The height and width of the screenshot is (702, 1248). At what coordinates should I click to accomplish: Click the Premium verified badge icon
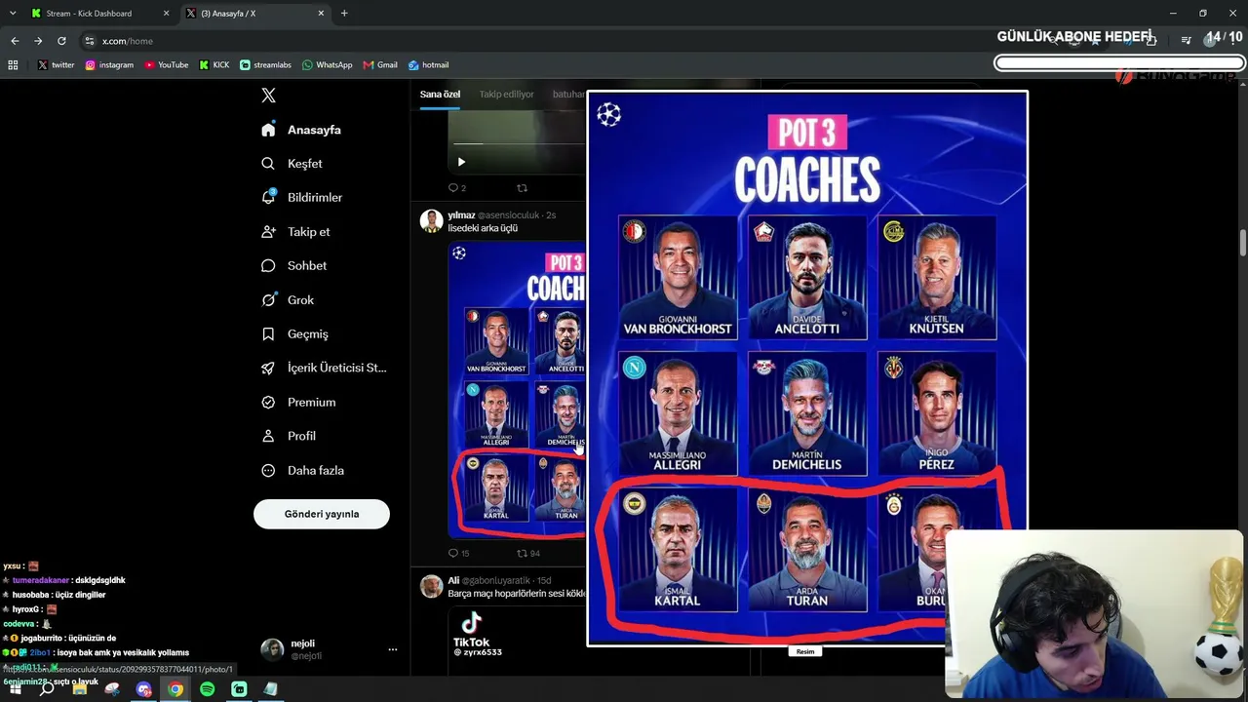tap(268, 402)
